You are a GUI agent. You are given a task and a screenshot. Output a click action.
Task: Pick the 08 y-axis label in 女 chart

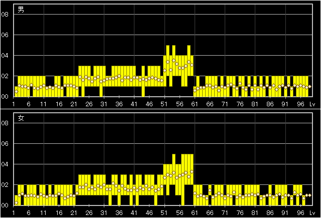click(x=5, y=123)
